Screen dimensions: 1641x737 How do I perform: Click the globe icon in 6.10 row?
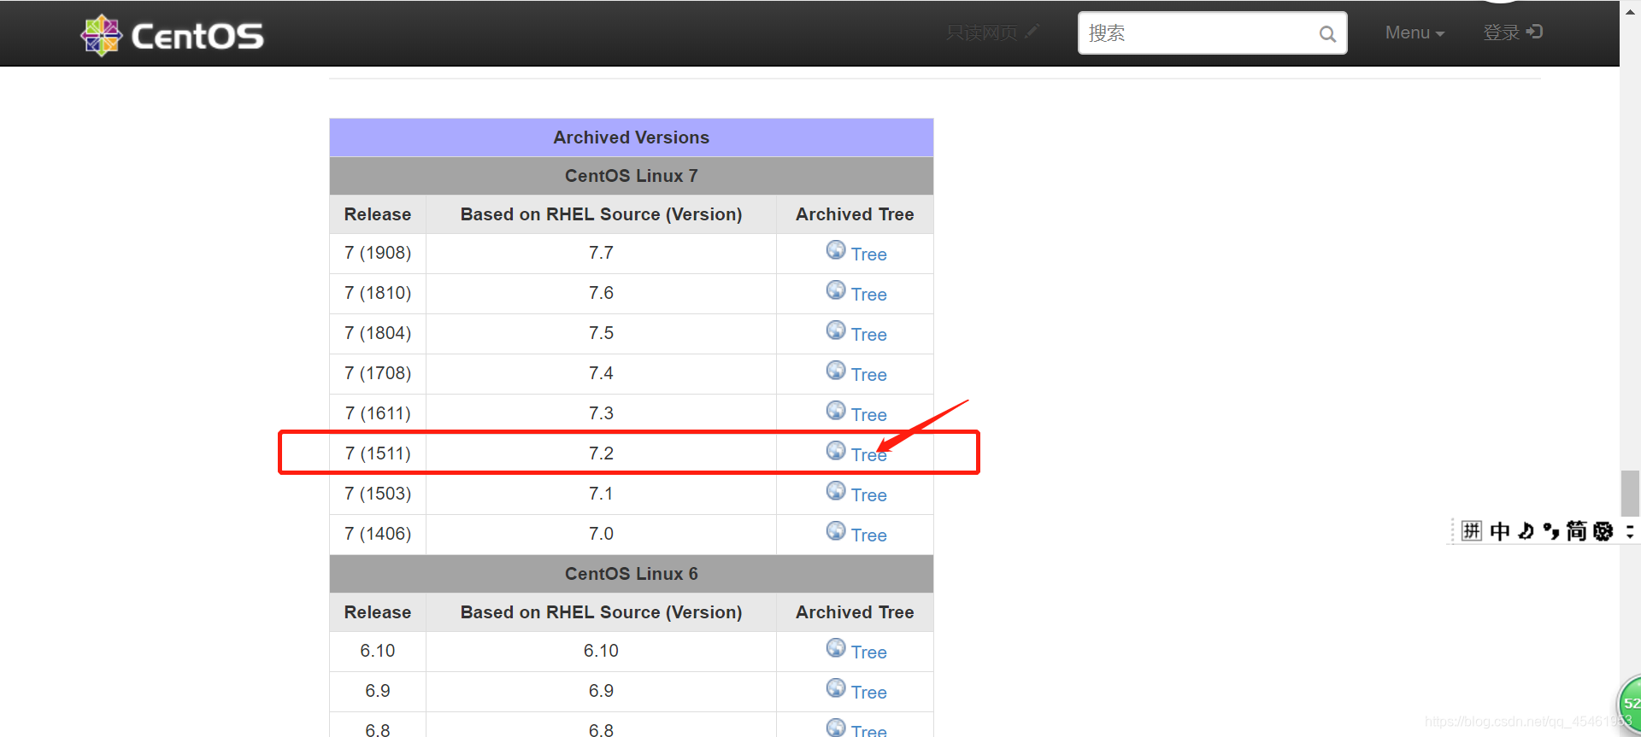click(836, 647)
